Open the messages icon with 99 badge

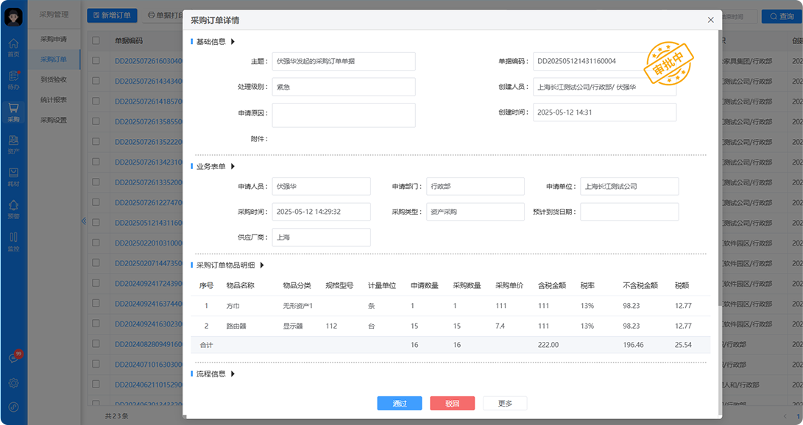pos(13,358)
